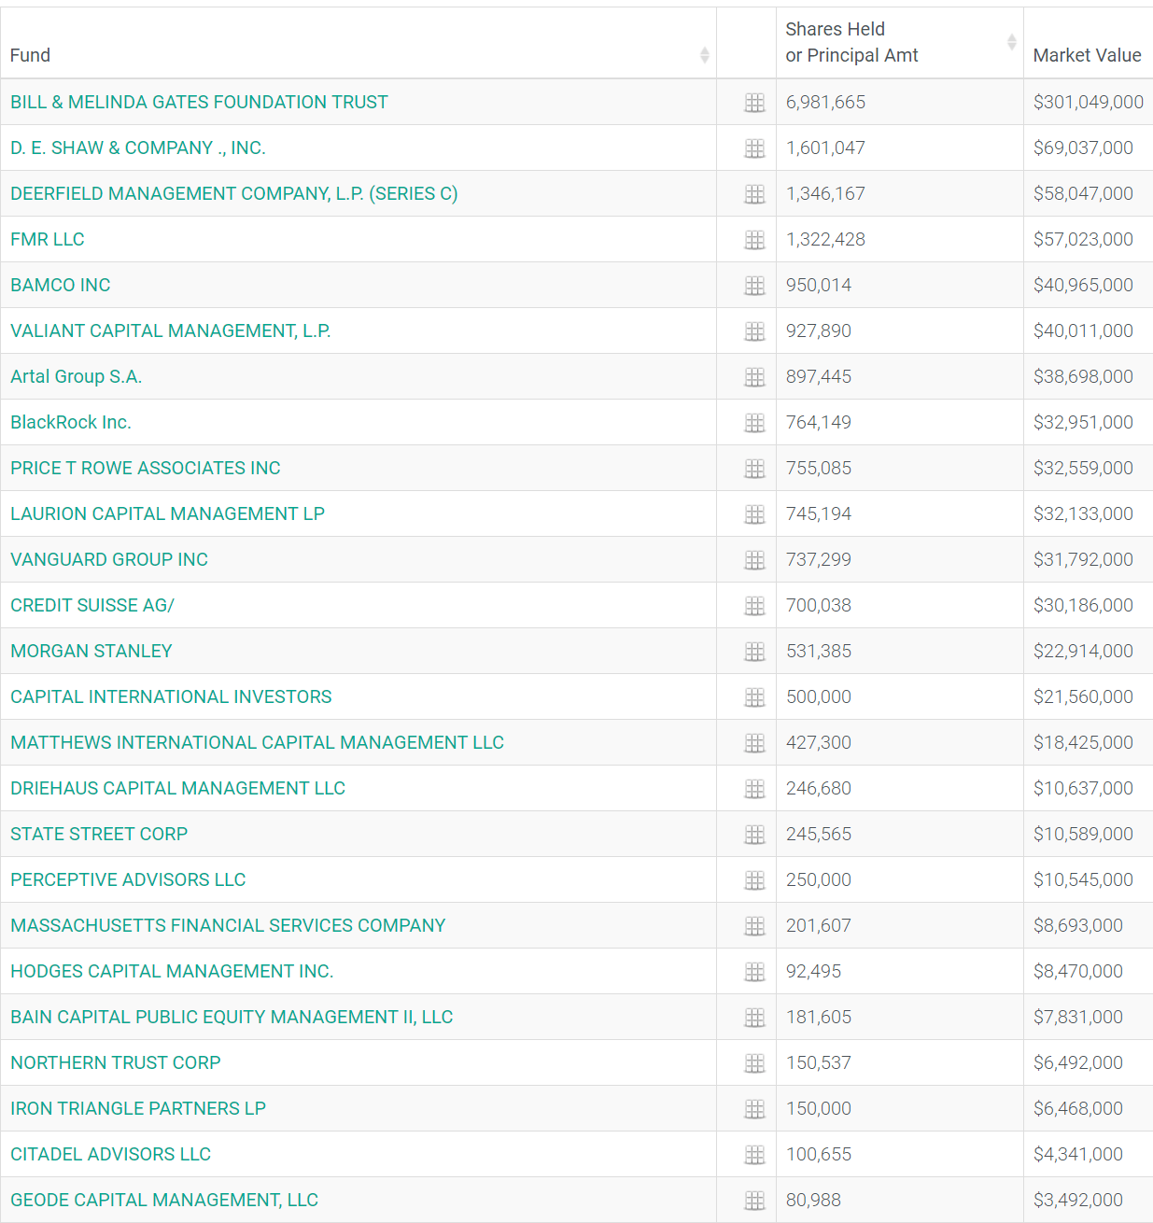Open Perceptive Advisors LLC link
This screenshot has width=1153, height=1223.
coord(128,879)
